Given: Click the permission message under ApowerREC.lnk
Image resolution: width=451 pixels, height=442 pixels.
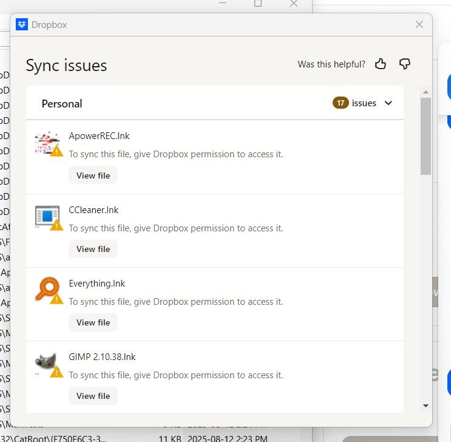Looking at the screenshot, I should click(x=176, y=154).
